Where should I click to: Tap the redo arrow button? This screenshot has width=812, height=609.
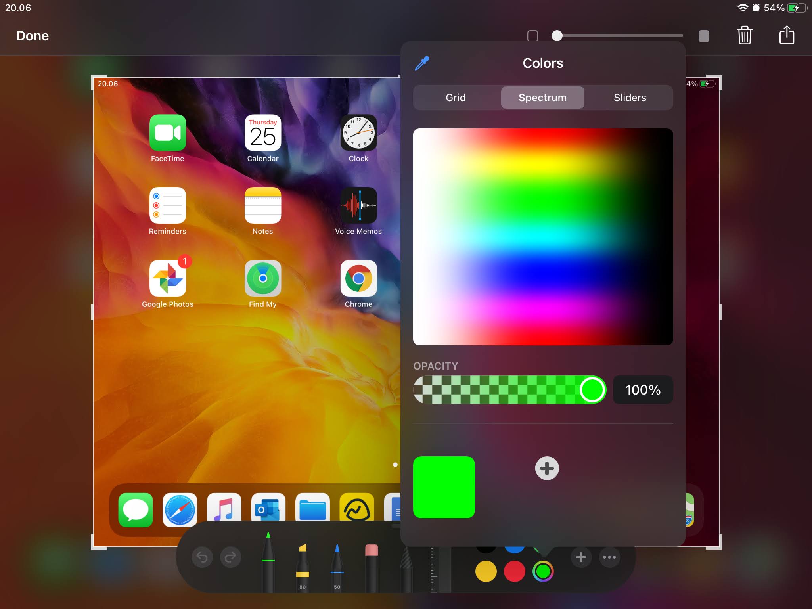[230, 557]
